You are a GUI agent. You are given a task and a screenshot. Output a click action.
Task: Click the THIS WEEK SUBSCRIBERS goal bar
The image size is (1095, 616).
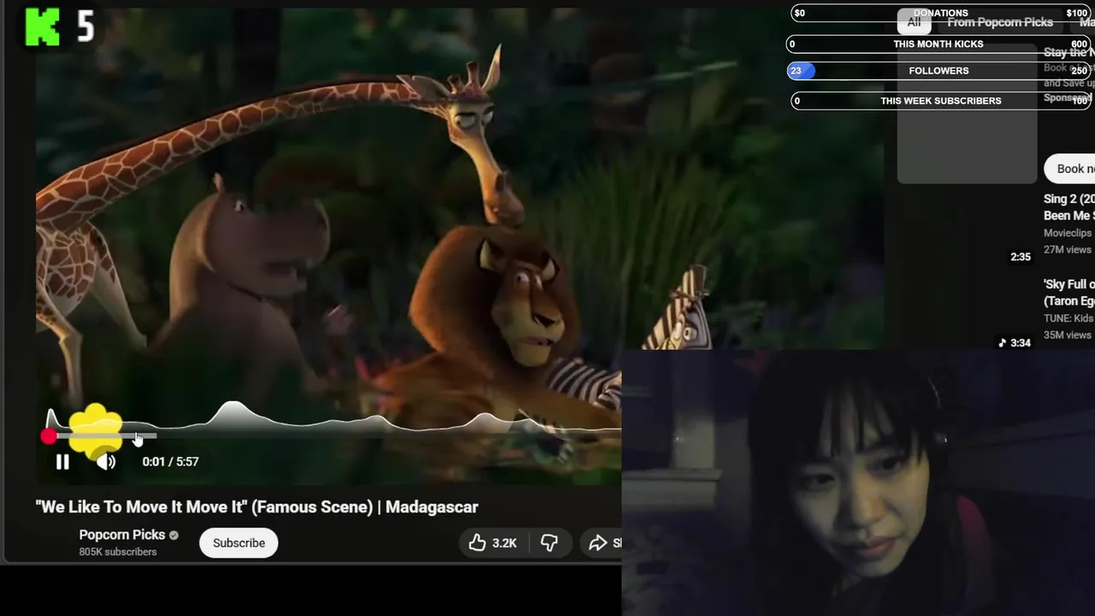941,101
